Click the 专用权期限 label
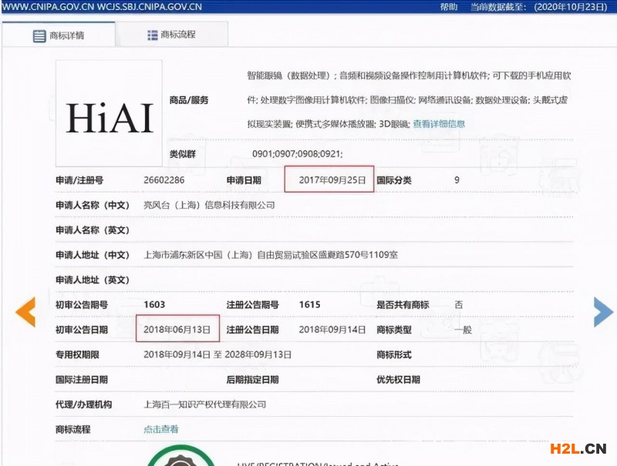The image size is (617, 466). [77, 355]
